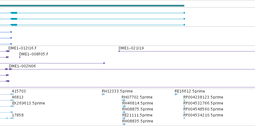Click the top transcript's thick exon block
The height and width of the screenshot is (126, 255).
tap(14, 13)
